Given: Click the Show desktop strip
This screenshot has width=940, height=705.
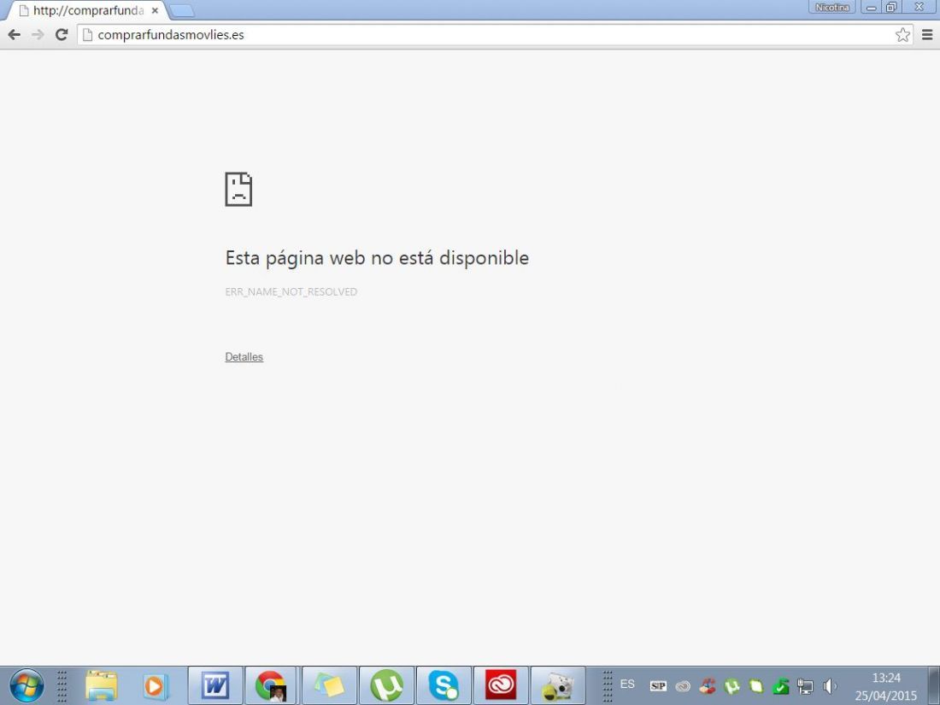Looking at the screenshot, I should tap(934, 685).
